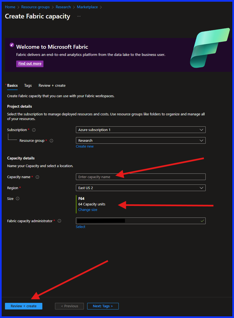Open Change size to pick capacity units

click(88, 210)
